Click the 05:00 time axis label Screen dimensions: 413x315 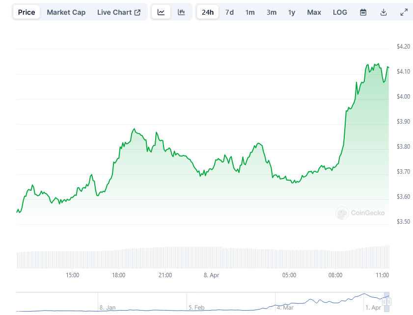[x=289, y=275]
